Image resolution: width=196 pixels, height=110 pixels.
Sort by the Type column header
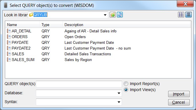51,25
